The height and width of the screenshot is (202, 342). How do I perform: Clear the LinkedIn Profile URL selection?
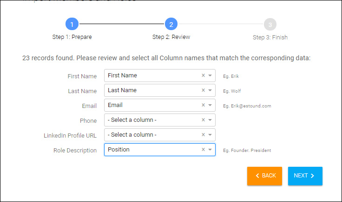(203, 135)
